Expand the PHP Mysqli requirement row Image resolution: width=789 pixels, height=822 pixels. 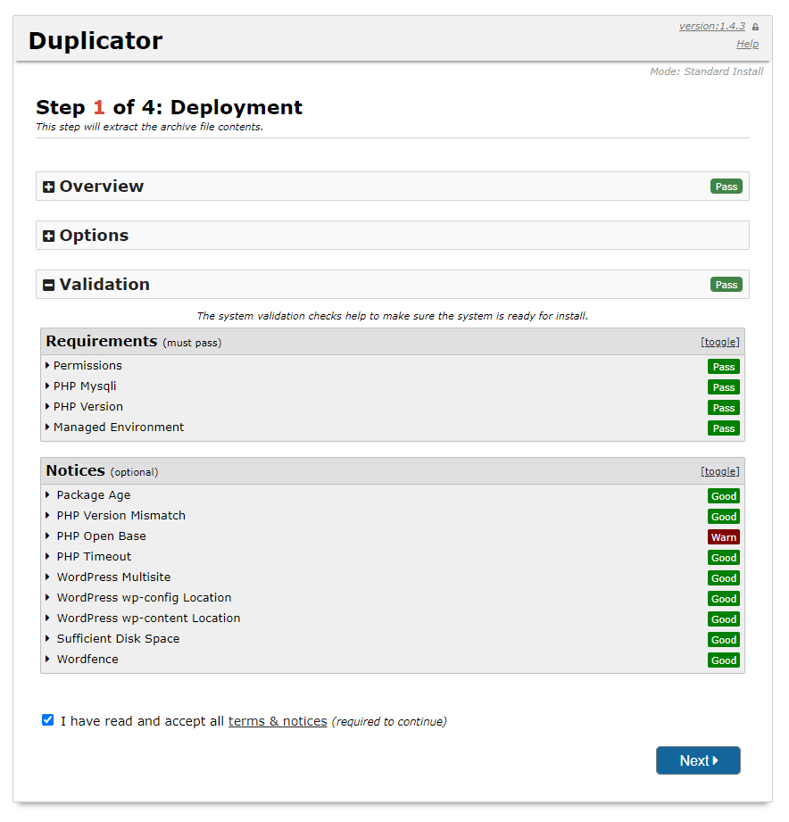coord(80,386)
